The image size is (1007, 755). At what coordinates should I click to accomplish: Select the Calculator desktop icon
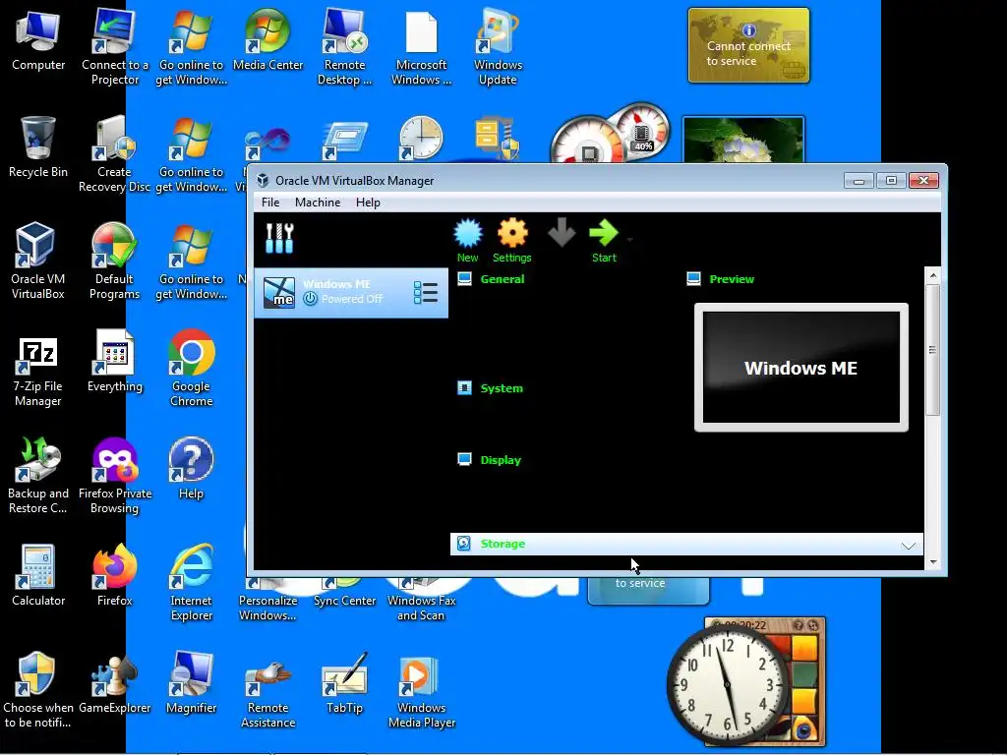[38, 575]
